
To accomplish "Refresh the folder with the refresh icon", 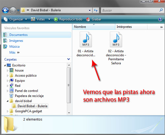I will 96,10.
